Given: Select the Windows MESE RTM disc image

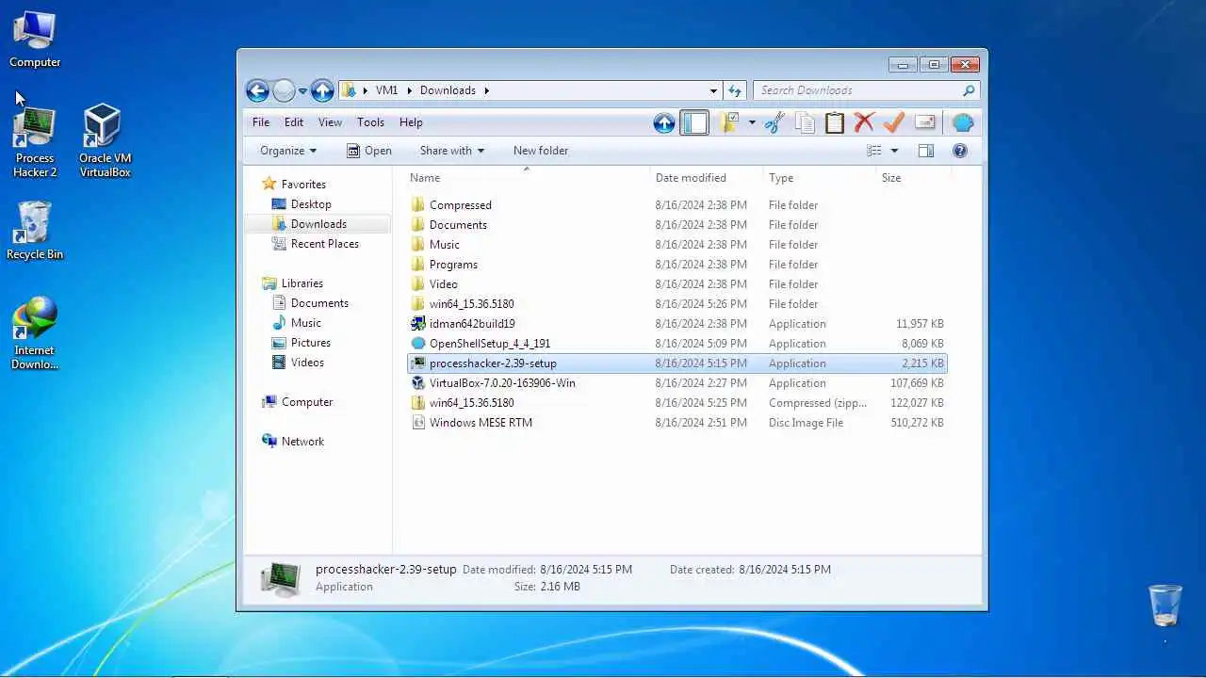Looking at the screenshot, I should tap(676, 423).
